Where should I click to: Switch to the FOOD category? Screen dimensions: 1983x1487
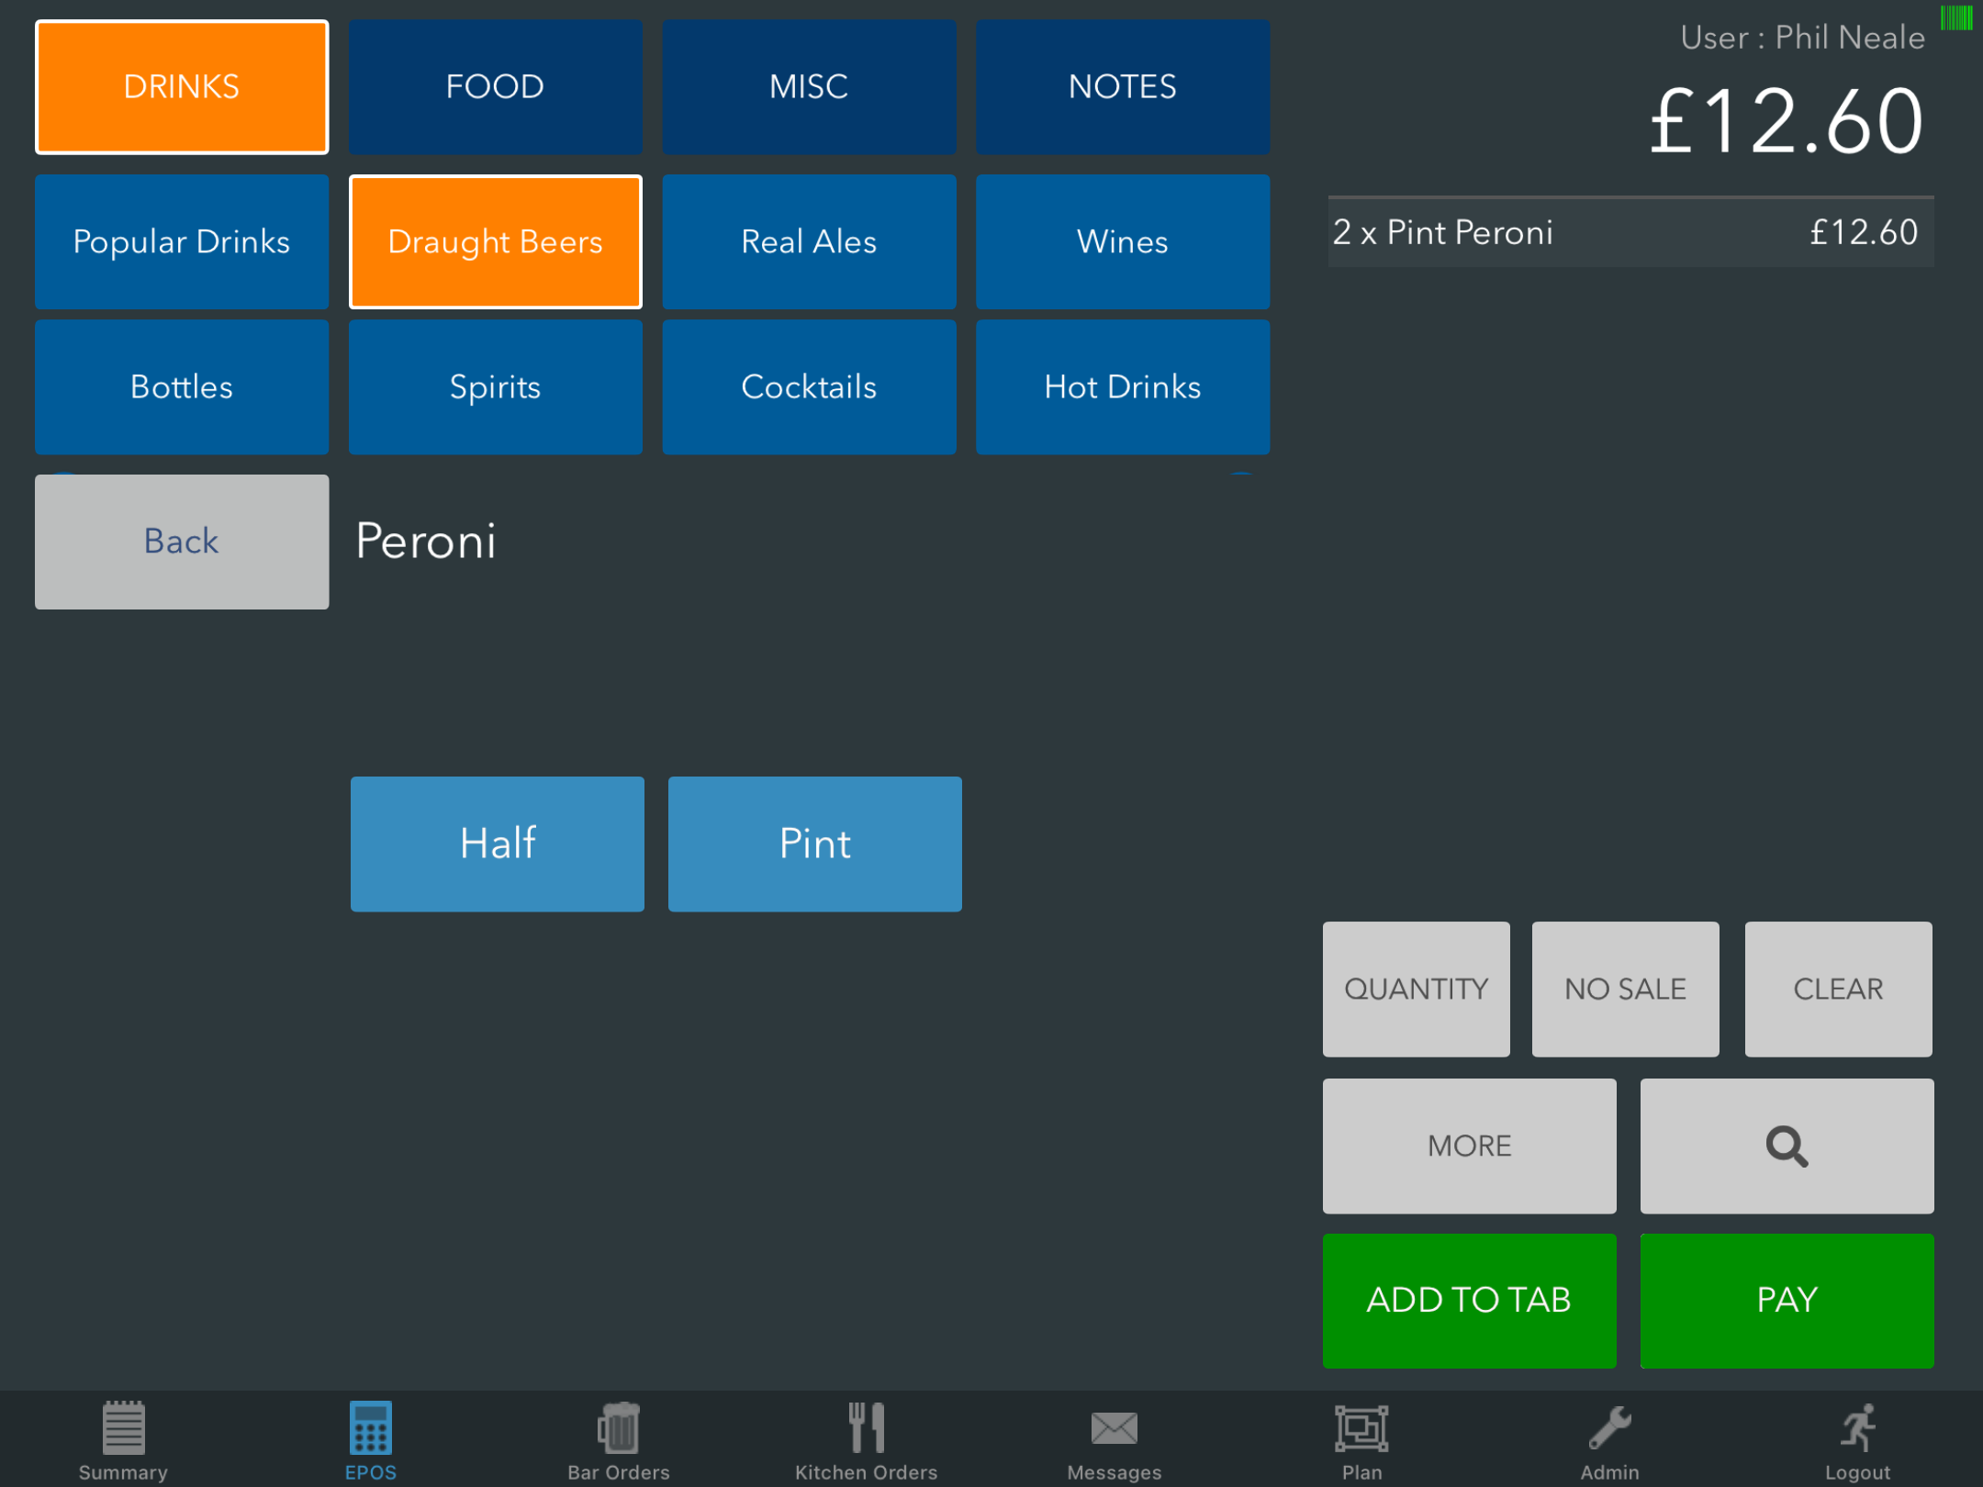click(x=495, y=87)
